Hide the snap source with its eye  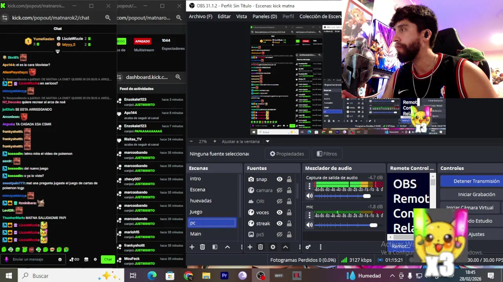(279, 179)
